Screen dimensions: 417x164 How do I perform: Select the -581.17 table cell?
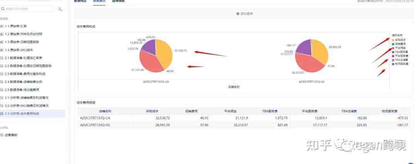(x=402, y=125)
